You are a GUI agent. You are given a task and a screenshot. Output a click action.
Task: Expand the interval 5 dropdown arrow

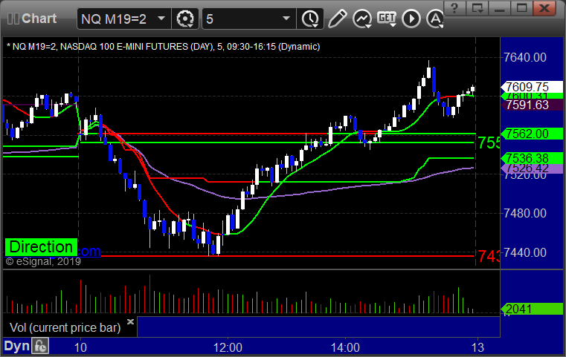click(286, 19)
